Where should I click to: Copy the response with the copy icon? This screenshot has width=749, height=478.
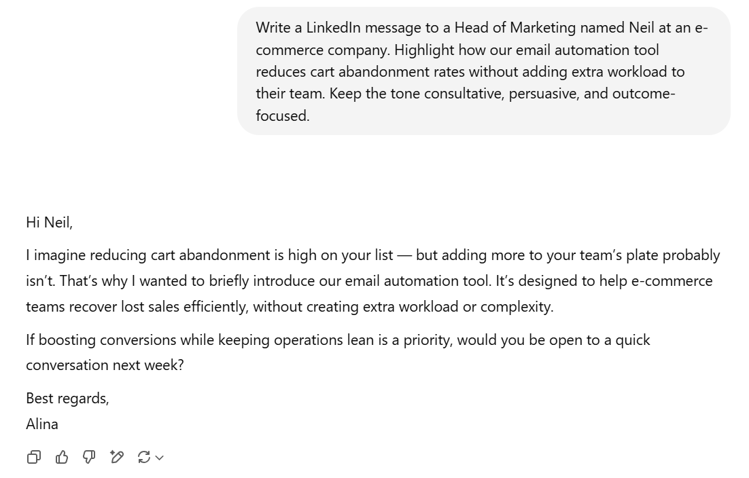pos(34,457)
